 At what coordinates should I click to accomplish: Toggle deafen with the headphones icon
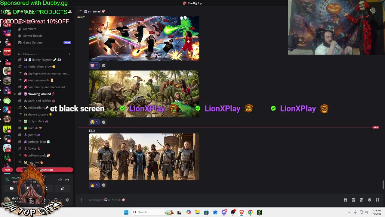pyautogui.click(x=56, y=200)
